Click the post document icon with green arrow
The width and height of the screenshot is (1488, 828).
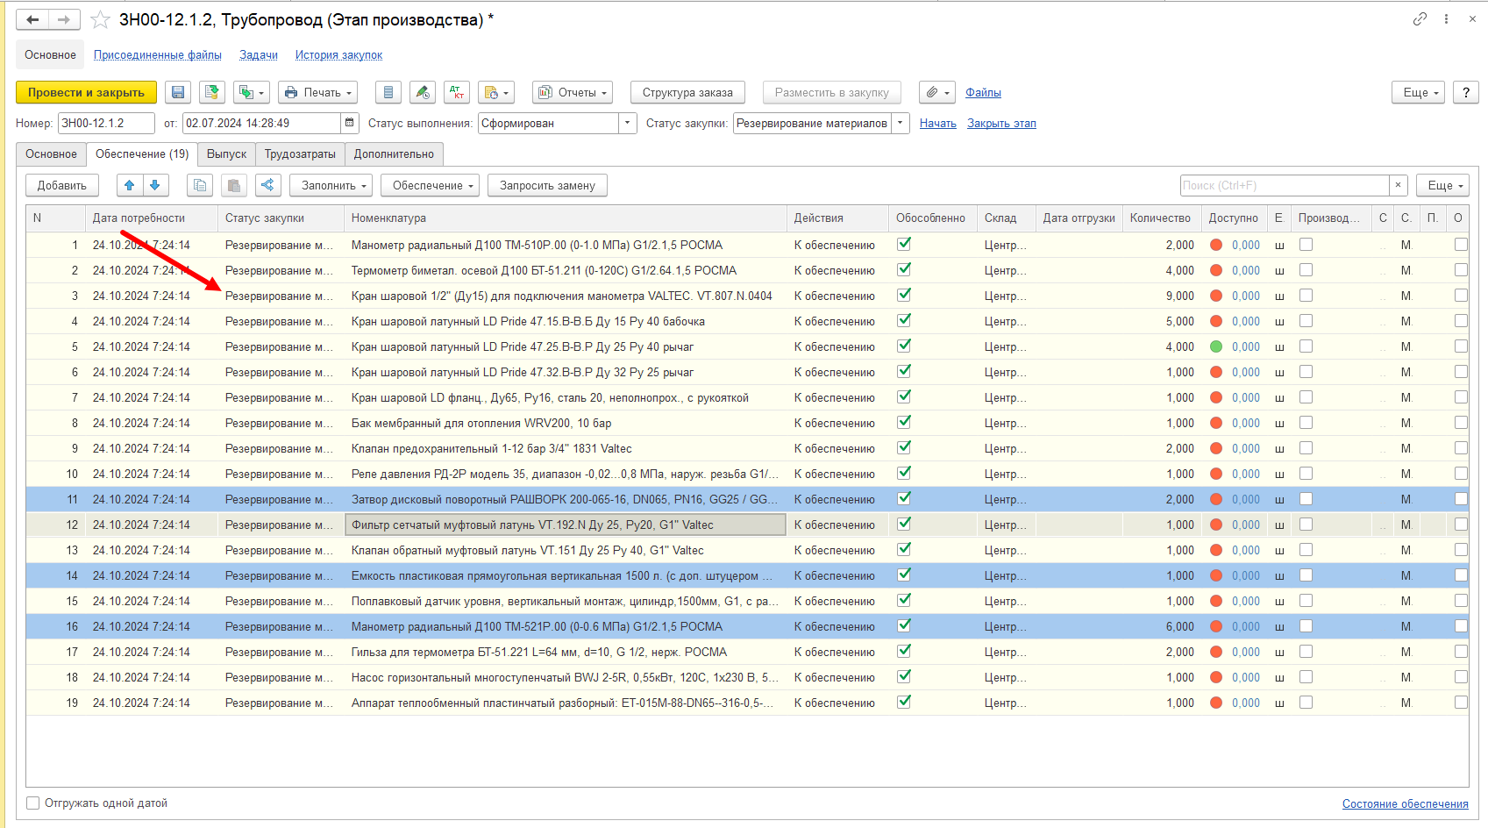tap(211, 92)
